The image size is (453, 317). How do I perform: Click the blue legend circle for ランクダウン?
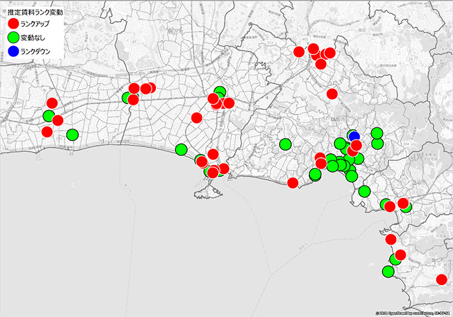(12, 51)
